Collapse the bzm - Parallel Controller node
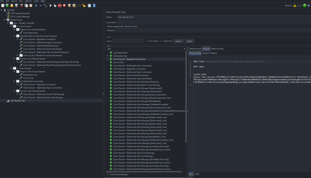This screenshot has height=178, width=311. click(x=8, y=23)
